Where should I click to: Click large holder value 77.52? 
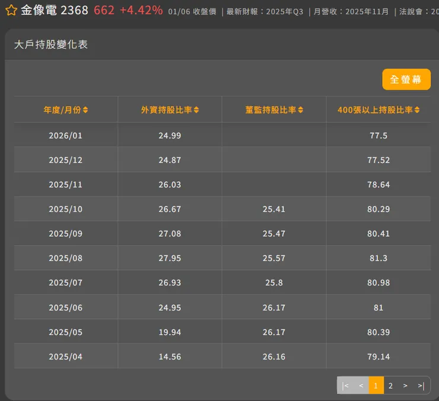coord(378,160)
